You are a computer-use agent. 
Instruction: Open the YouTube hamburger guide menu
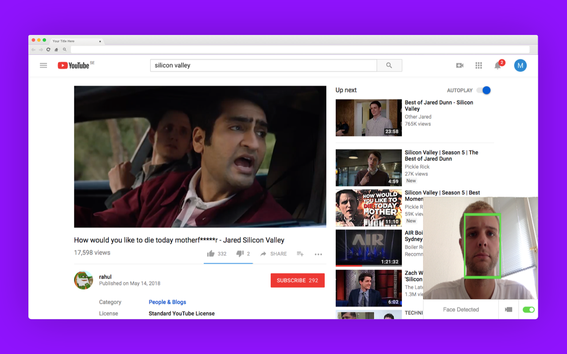43,65
